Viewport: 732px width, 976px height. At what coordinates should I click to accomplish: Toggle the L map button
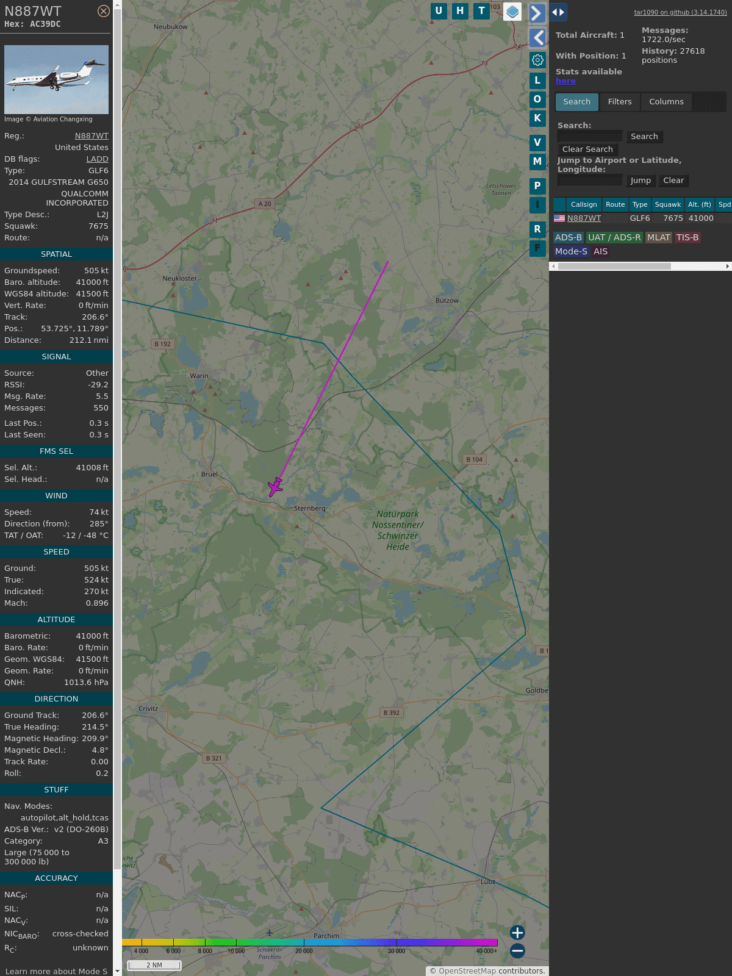(x=537, y=80)
